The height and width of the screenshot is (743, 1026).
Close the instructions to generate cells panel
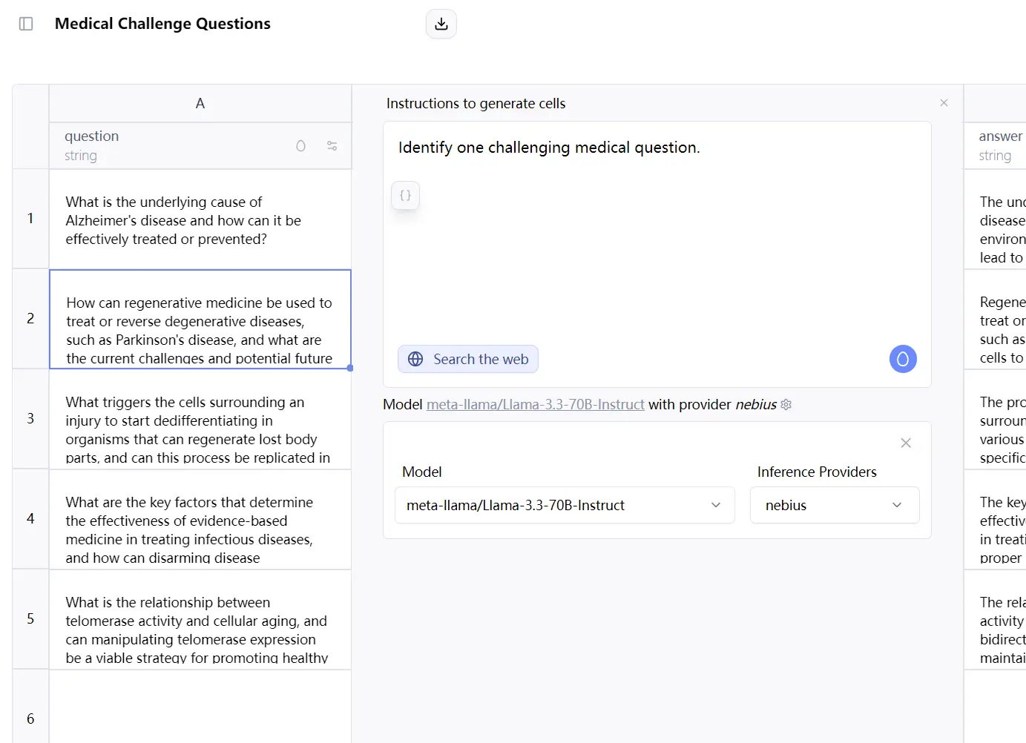pos(944,103)
